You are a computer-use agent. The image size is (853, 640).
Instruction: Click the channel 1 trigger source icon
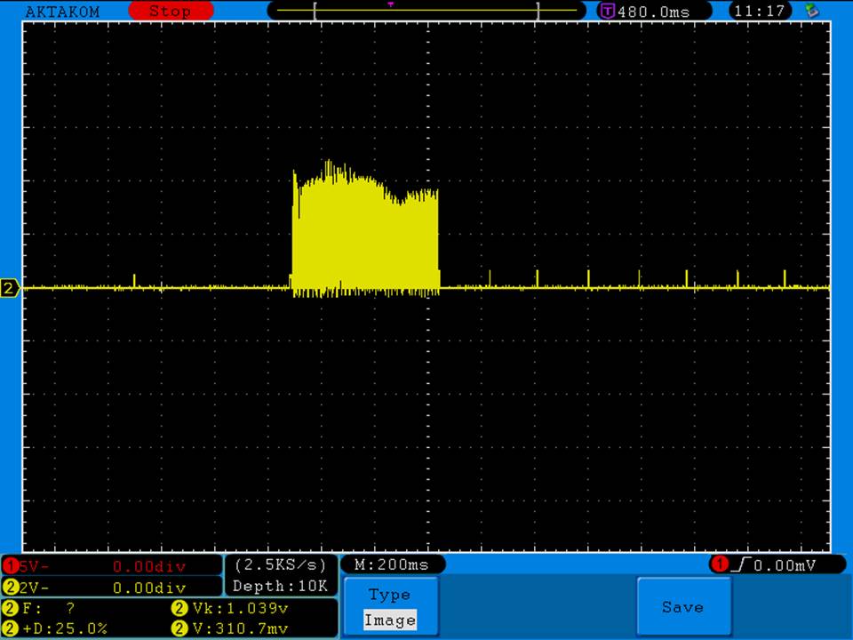click(x=720, y=564)
